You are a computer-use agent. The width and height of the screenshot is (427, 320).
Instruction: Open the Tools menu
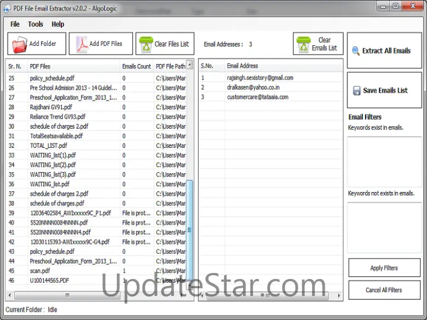point(36,24)
